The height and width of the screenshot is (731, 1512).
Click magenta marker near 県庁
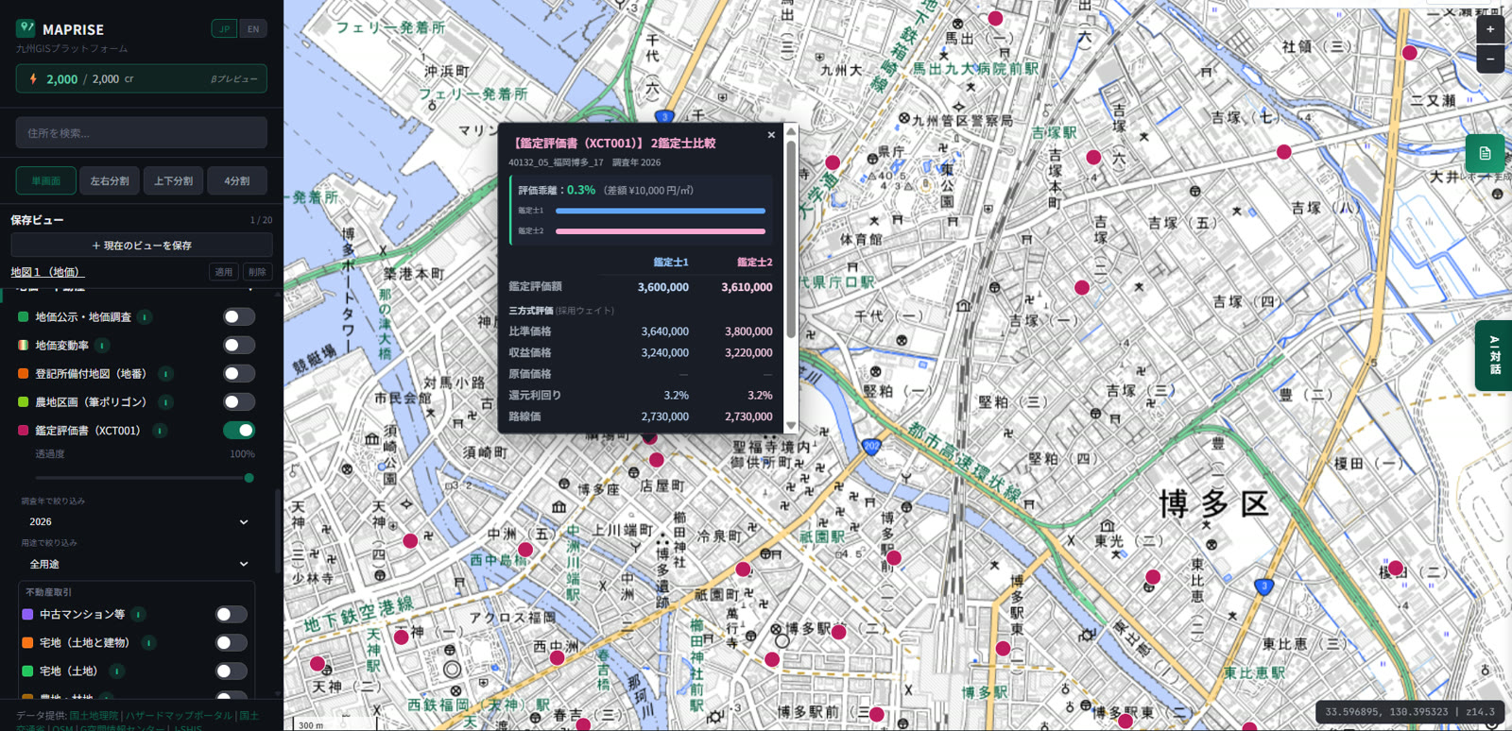click(x=833, y=162)
